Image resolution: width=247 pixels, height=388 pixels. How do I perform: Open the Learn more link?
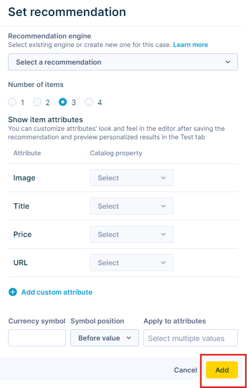[x=191, y=45]
